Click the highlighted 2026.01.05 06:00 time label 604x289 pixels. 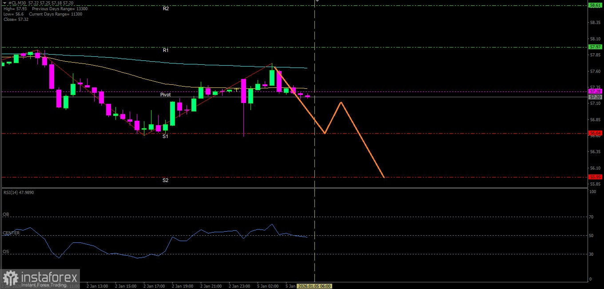[x=314, y=286]
